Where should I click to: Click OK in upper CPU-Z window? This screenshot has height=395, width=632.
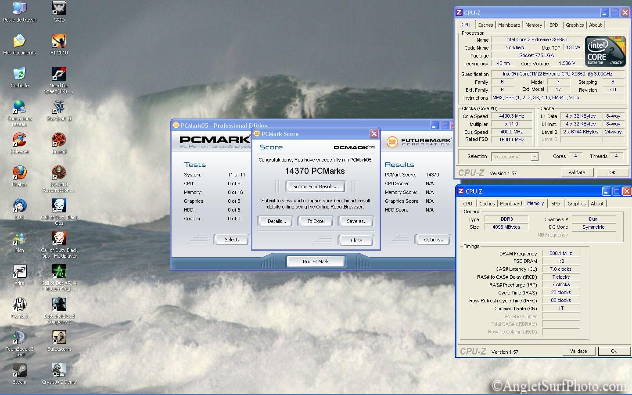tap(612, 172)
